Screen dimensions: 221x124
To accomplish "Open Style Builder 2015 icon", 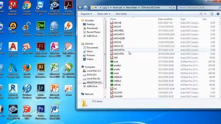I will click(x=68, y=50).
